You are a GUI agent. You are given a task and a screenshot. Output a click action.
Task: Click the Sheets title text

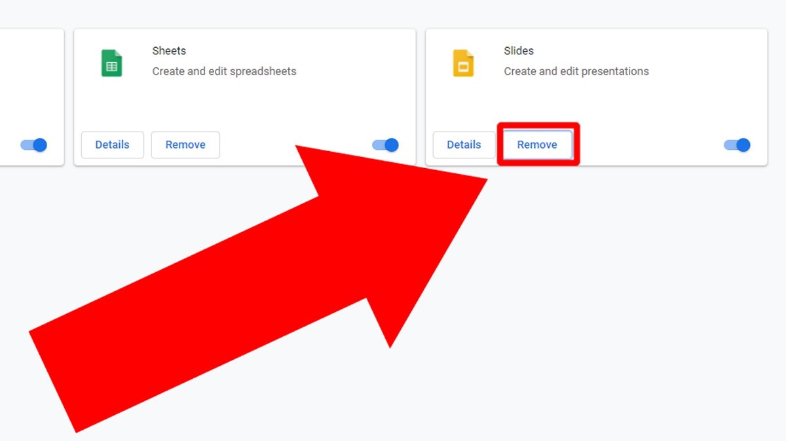(x=169, y=50)
